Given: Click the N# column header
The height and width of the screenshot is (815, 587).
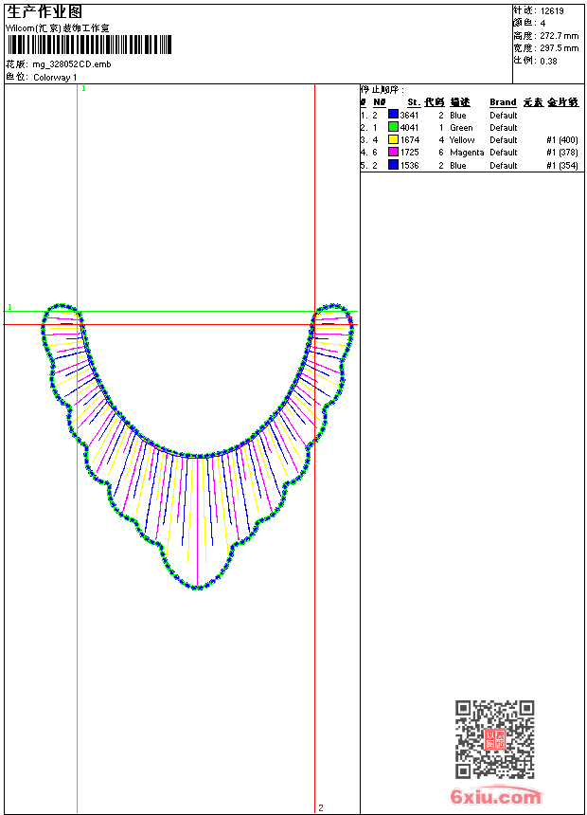Looking at the screenshot, I should pyautogui.click(x=379, y=102).
